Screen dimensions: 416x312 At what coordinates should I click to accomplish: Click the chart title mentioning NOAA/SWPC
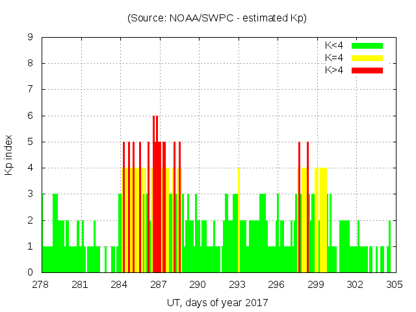pos(216,18)
